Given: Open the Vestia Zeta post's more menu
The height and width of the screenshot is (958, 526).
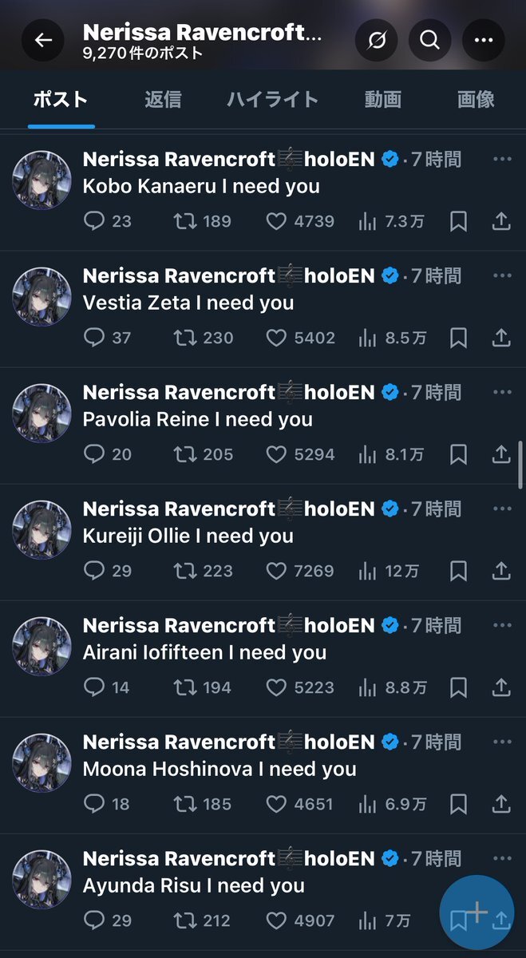Looking at the screenshot, I should (502, 275).
